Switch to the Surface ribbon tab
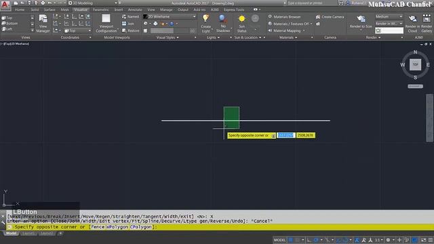This screenshot has width=434, height=244. [x=50, y=9]
